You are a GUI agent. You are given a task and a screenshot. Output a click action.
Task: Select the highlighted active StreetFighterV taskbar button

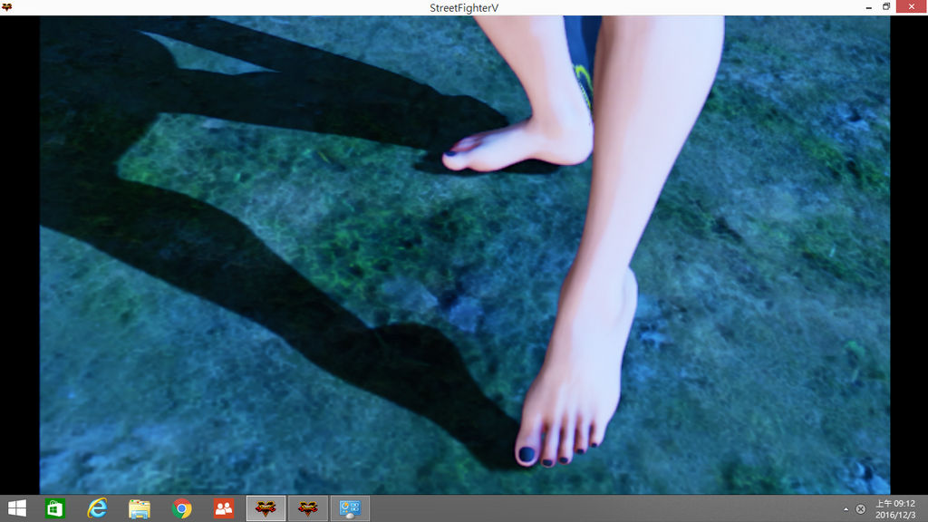click(x=266, y=508)
